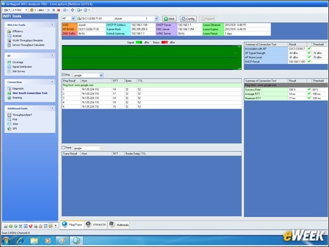Click the red stop capture toolbar icon
This screenshot has height=247, width=329.
59,10
